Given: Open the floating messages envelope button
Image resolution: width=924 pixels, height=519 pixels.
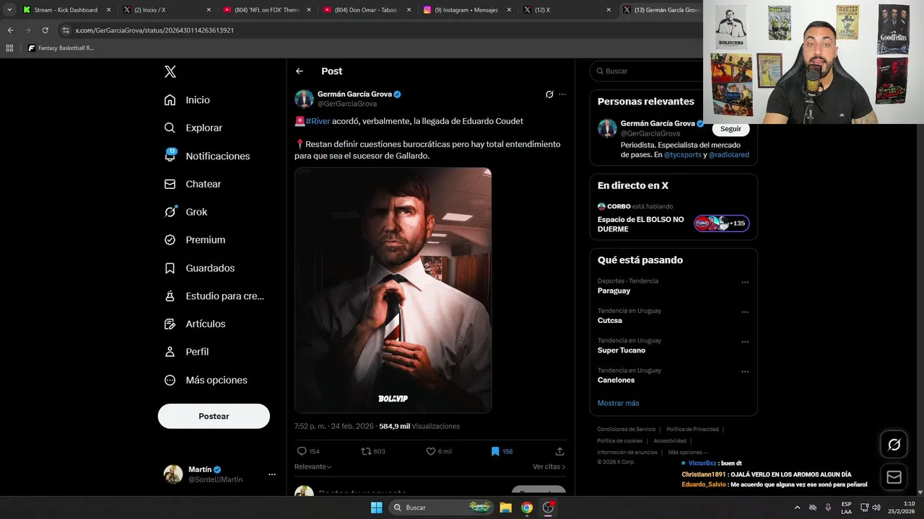Looking at the screenshot, I should pos(894,477).
